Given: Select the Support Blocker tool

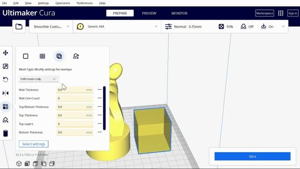Looking at the screenshot, I should 6,120.
